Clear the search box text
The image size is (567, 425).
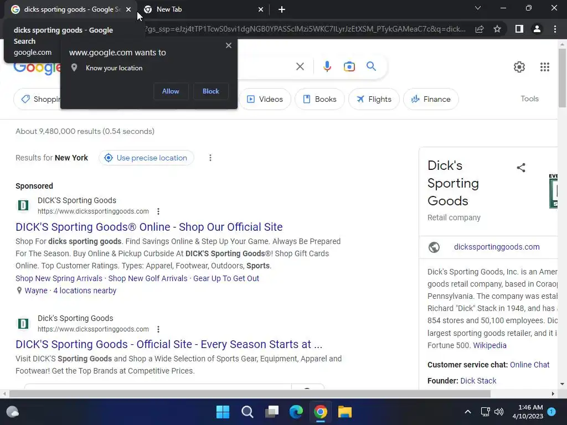click(300, 66)
